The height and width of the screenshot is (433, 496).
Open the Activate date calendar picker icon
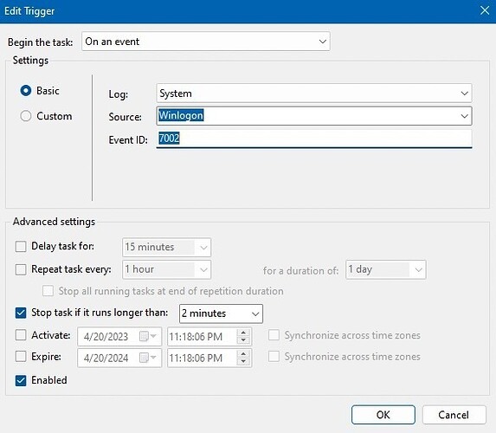point(147,336)
